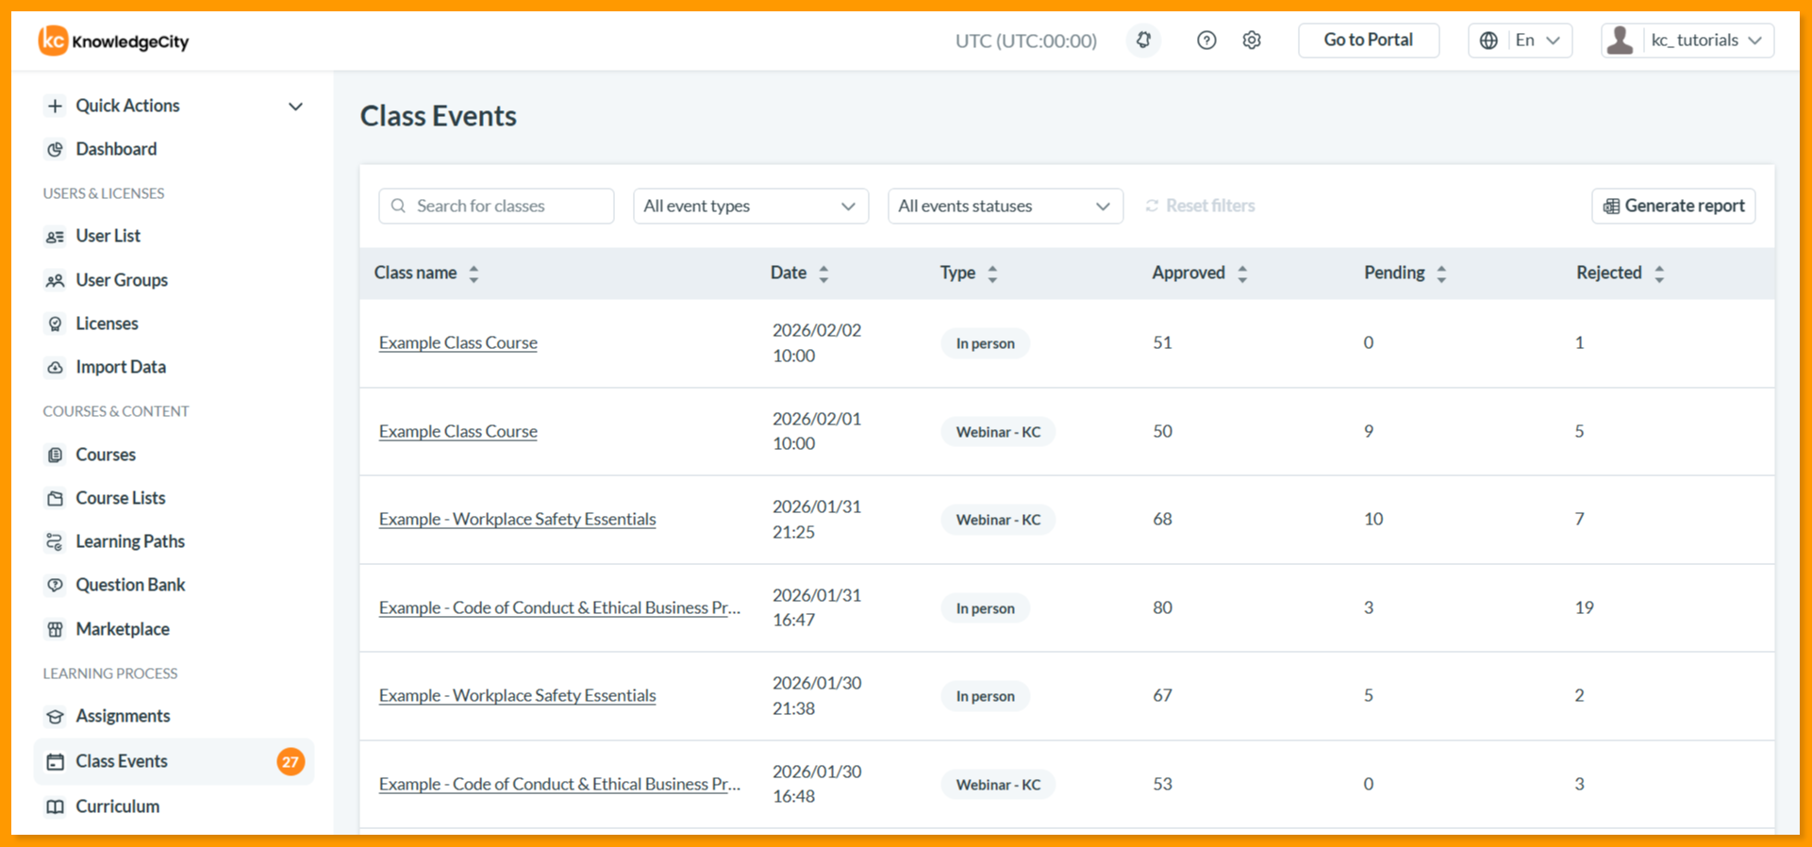Open notifications bell icon
This screenshot has width=1812, height=847.
tap(1143, 41)
